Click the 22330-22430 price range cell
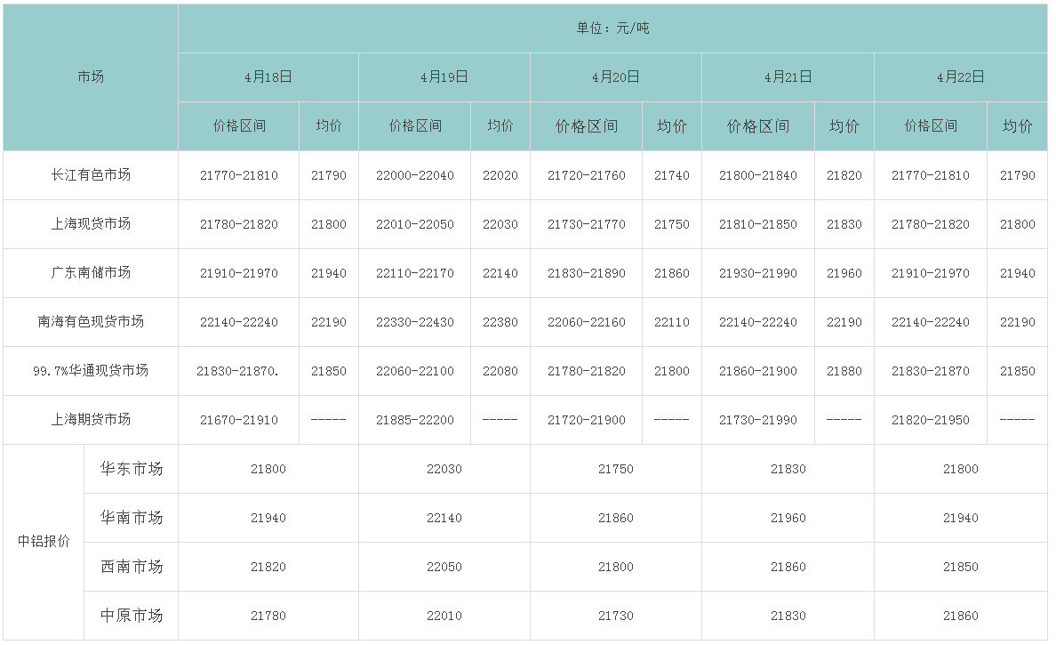This screenshot has width=1056, height=645. click(415, 322)
